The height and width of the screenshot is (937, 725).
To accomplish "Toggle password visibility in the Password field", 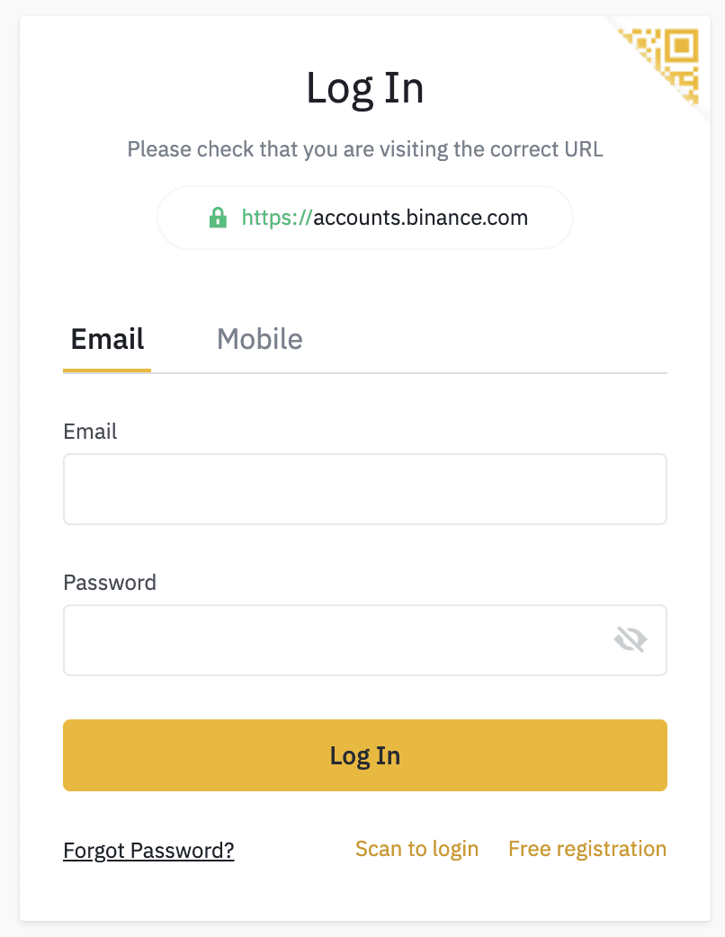I will tap(631, 639).
